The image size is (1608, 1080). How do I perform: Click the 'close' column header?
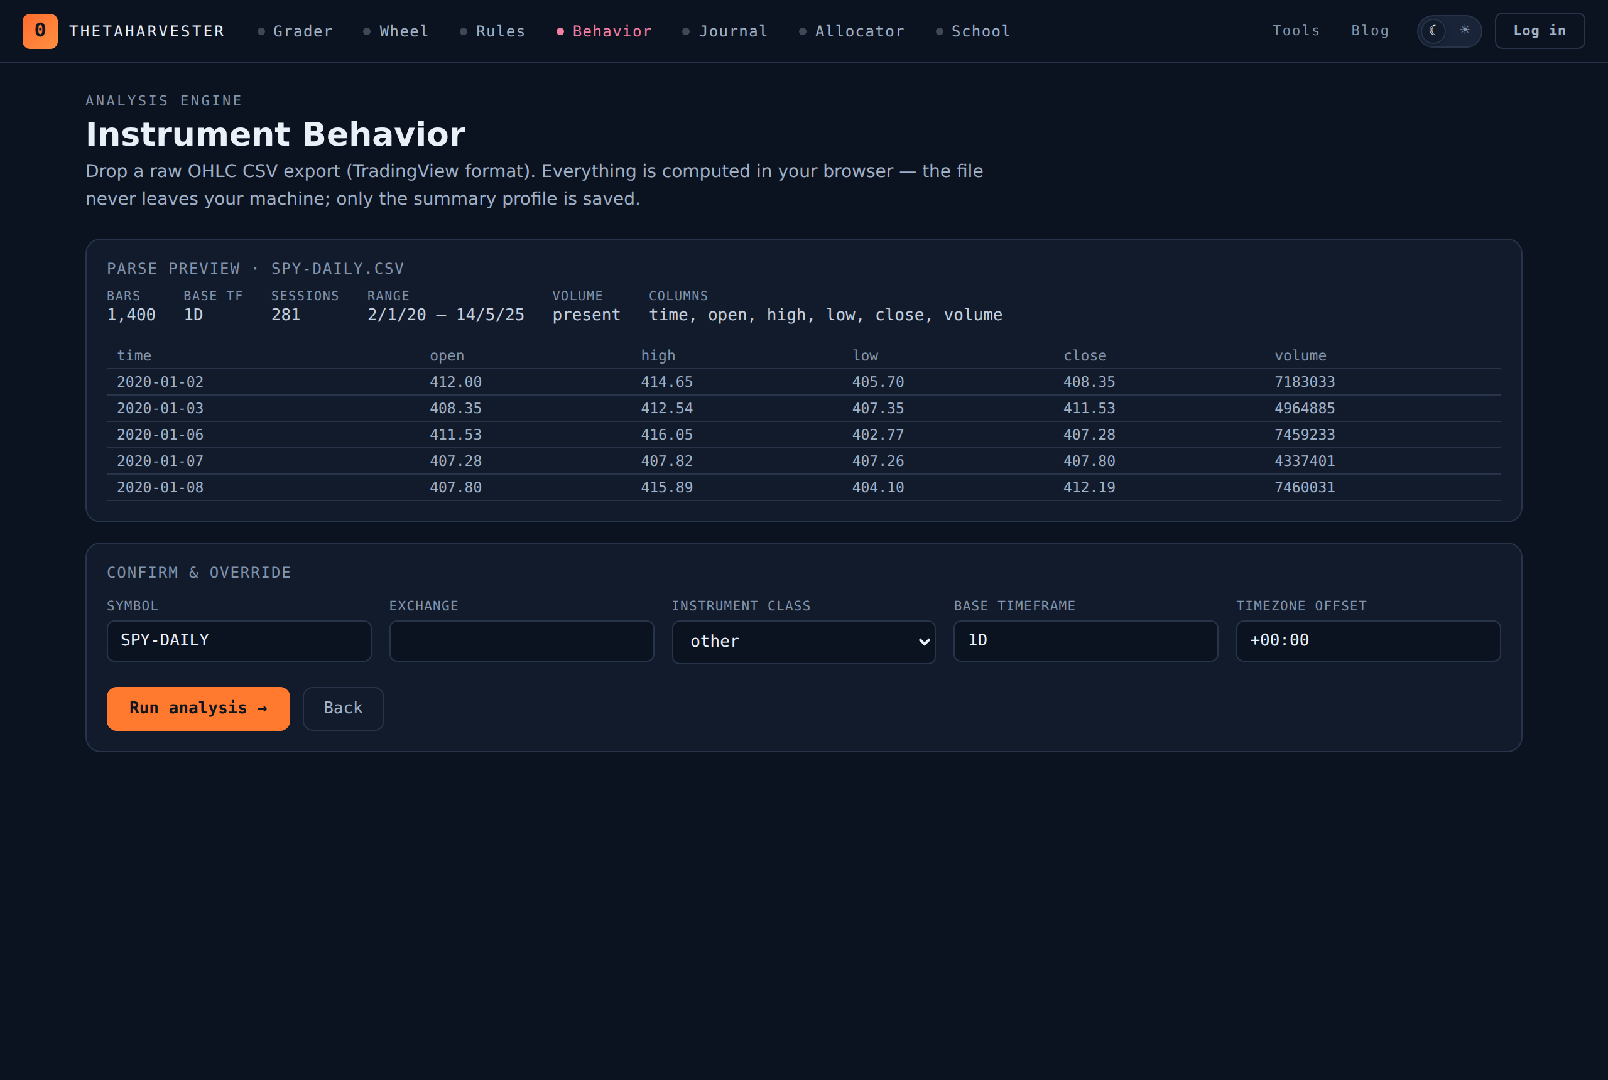click(x=1085, y=356)
